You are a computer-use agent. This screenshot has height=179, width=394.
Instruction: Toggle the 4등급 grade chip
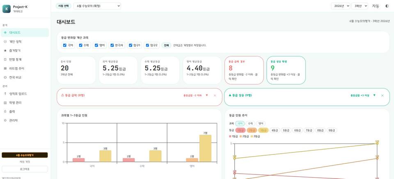pyautogui.click(x=275, y=130)
